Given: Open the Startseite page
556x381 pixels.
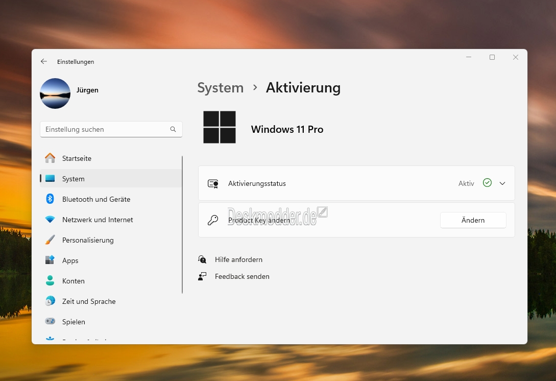Looking at the screenshot, I should [111, 158].
